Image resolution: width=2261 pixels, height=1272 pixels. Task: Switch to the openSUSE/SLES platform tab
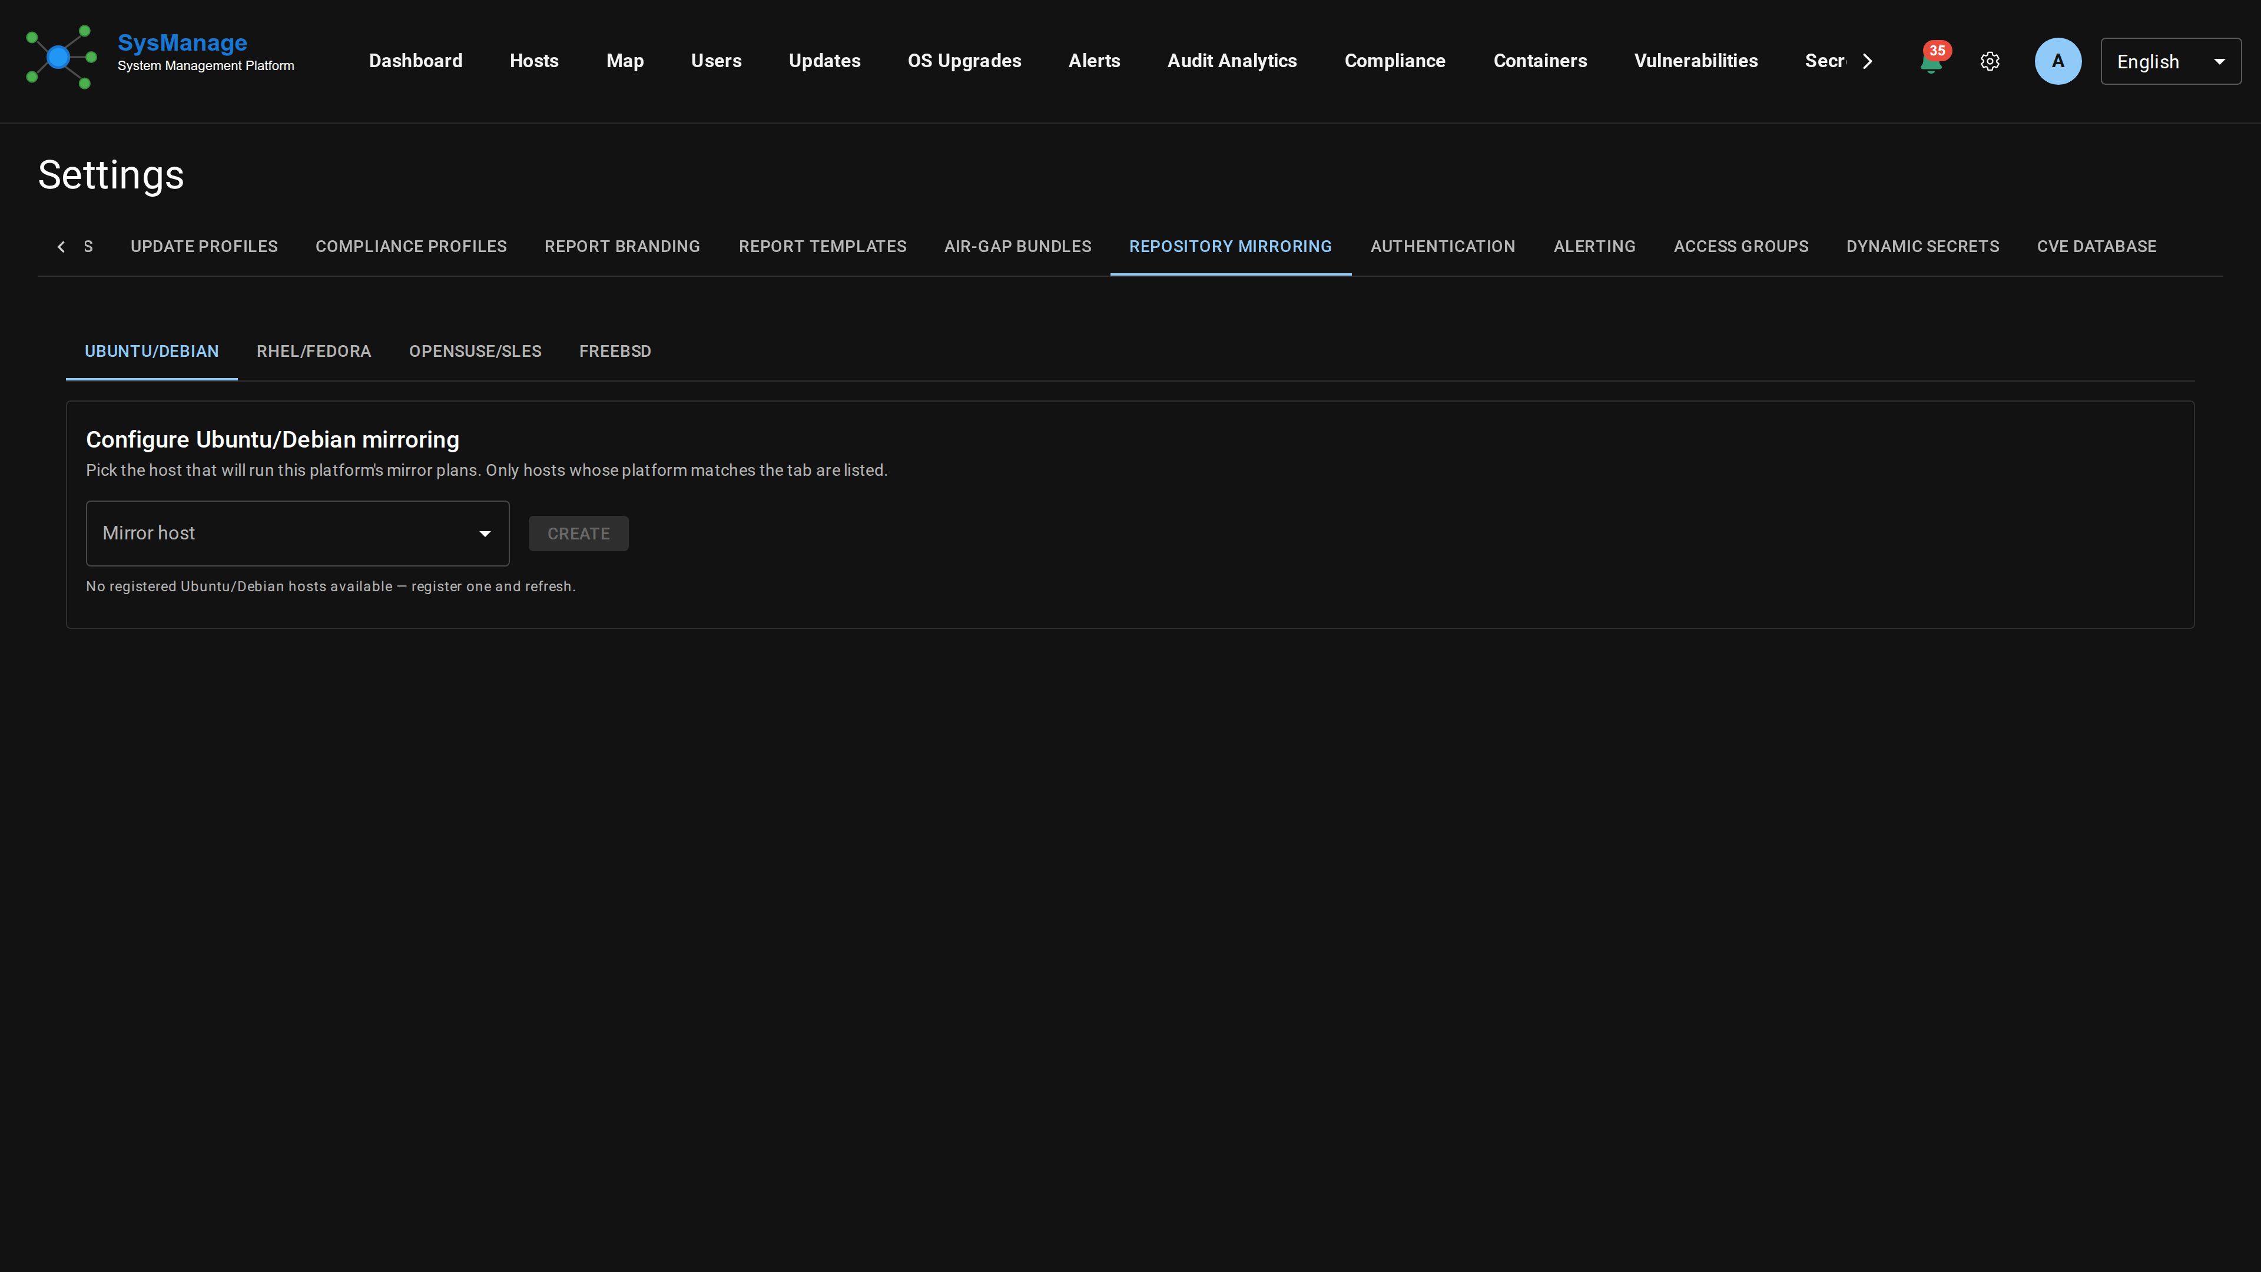coord(475,351)
